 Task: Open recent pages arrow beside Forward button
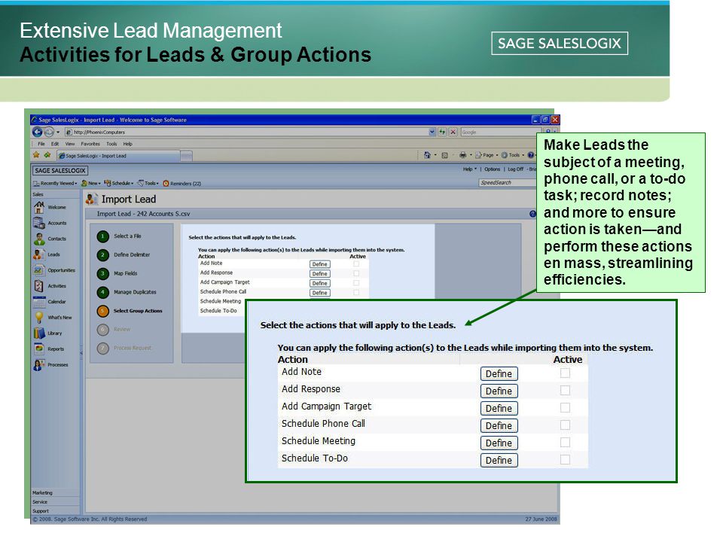(x=58, y=132)
